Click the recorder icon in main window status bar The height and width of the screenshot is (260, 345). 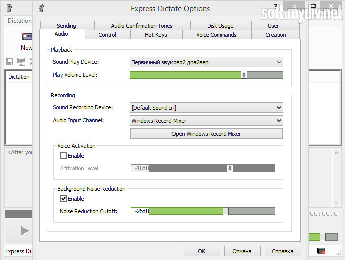point(321,251)
